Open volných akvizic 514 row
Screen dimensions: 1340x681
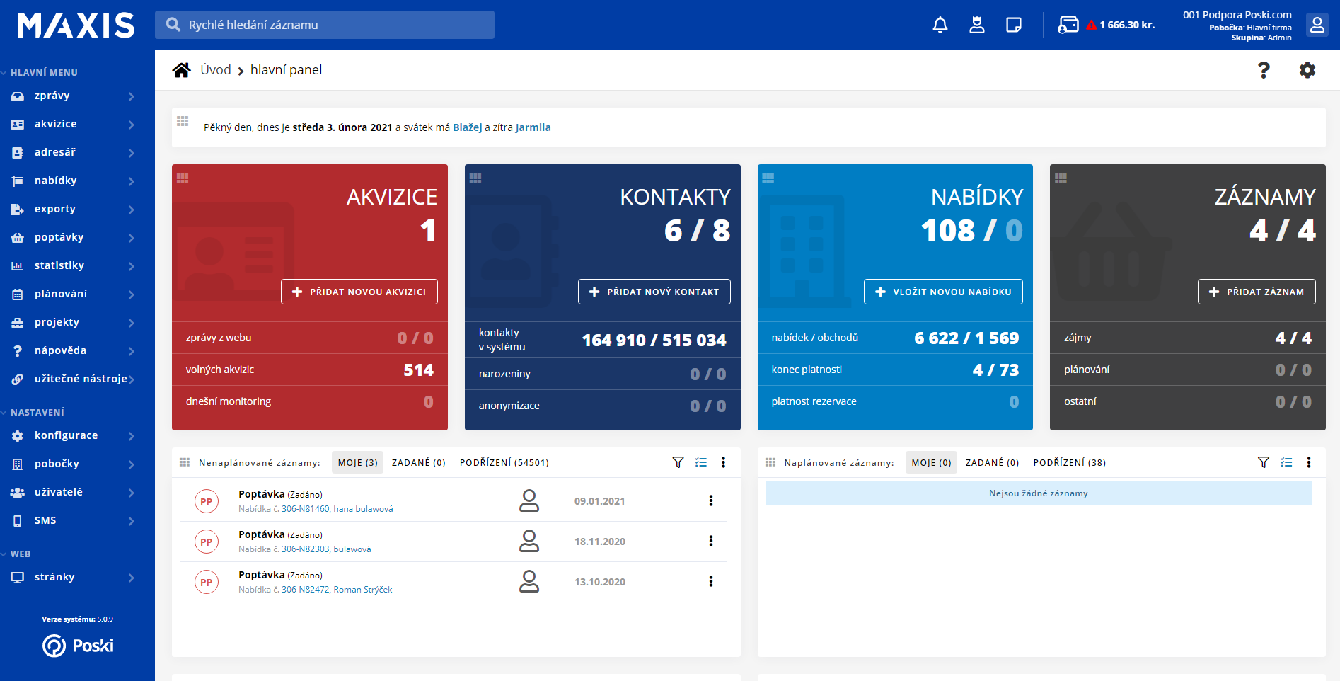pos(310,370)
